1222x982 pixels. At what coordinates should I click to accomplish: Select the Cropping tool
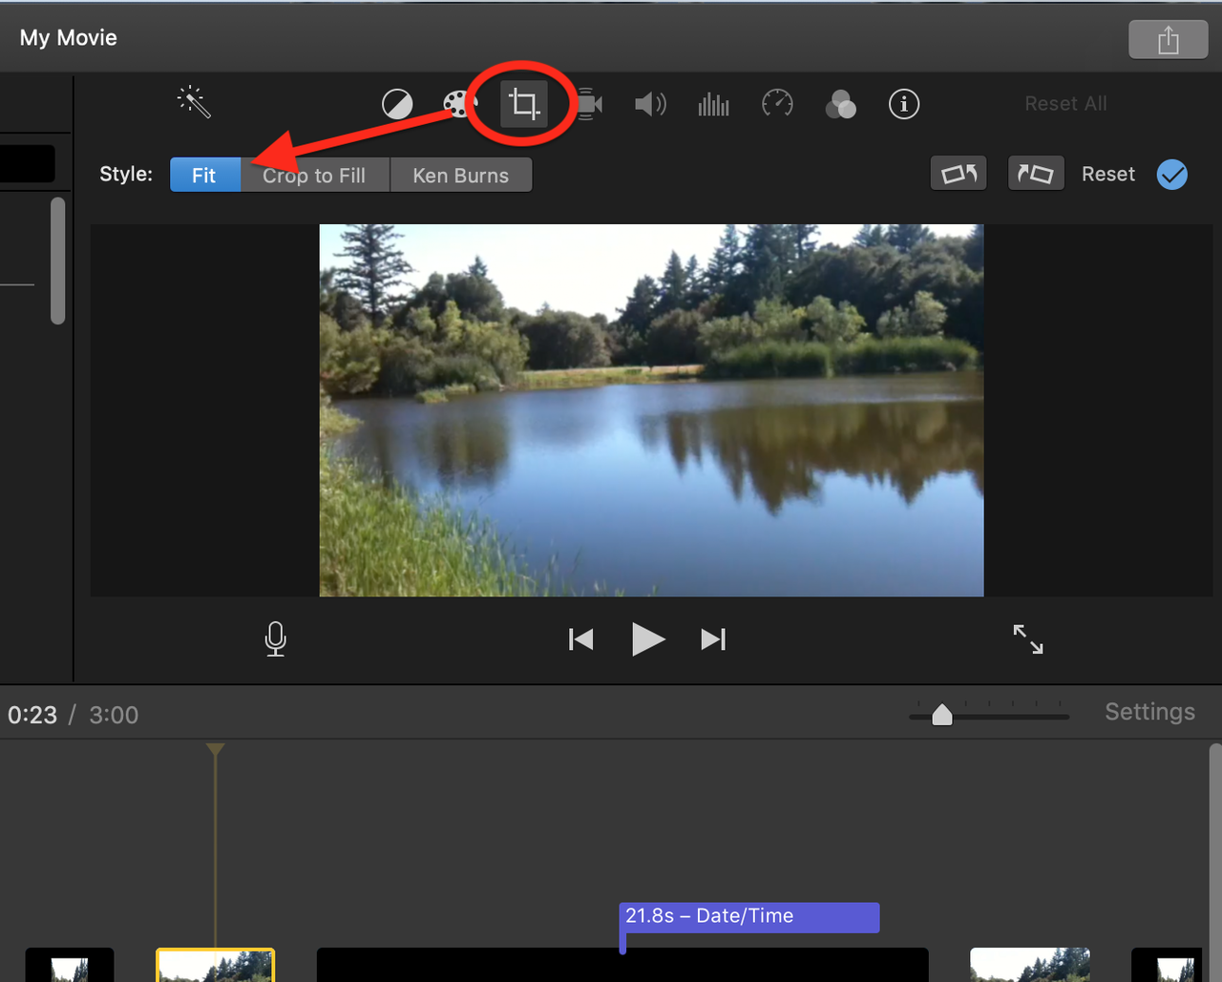coord(524,103)
